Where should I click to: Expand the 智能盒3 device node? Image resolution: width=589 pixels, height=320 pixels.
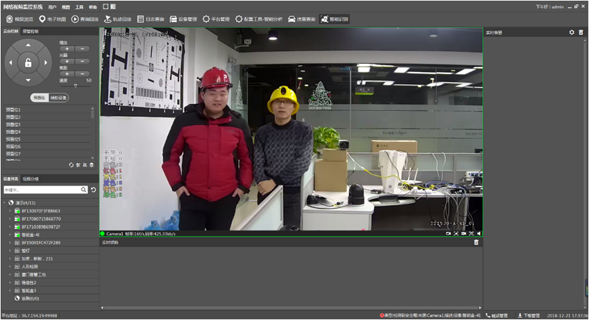click(10, 290)
